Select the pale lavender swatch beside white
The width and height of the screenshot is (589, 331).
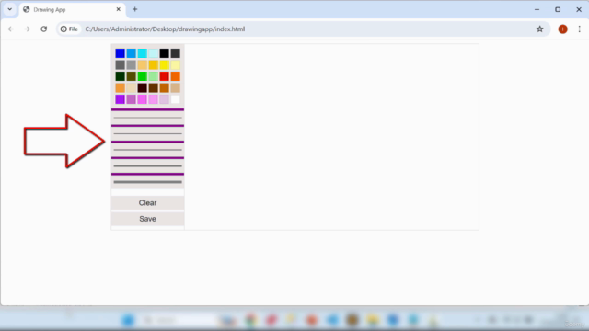(x=164, y=99)
